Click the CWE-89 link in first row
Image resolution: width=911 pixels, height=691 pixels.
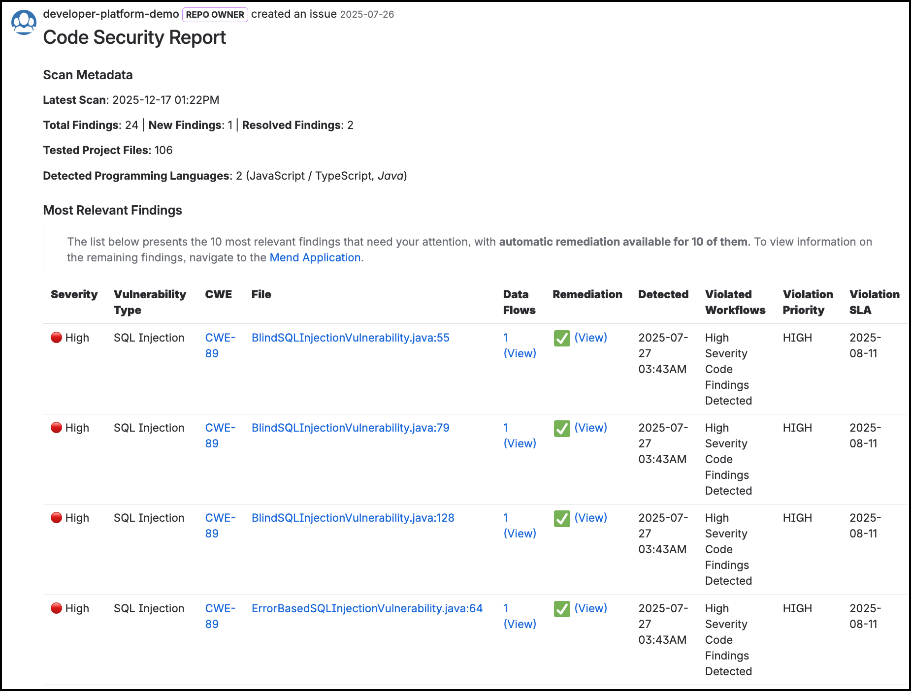(x=220, y=345)
